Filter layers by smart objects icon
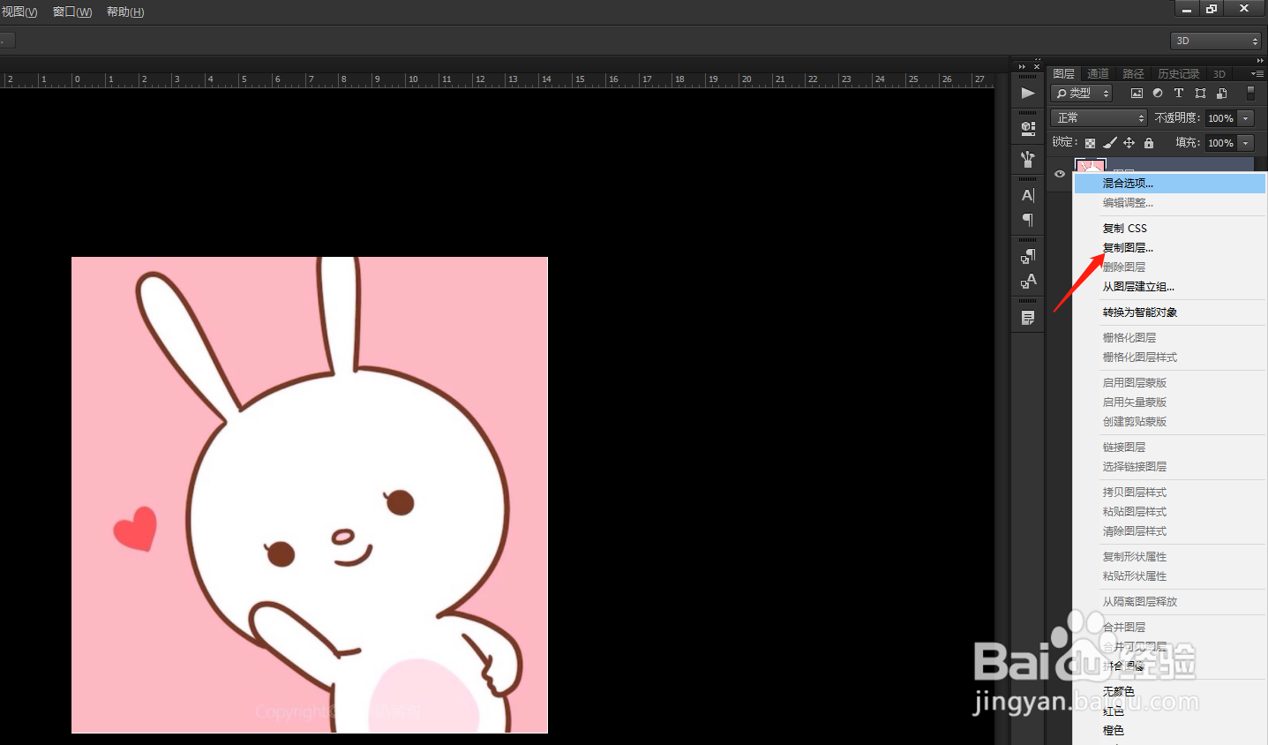The image size is (1268, 745). point(1222,93)
